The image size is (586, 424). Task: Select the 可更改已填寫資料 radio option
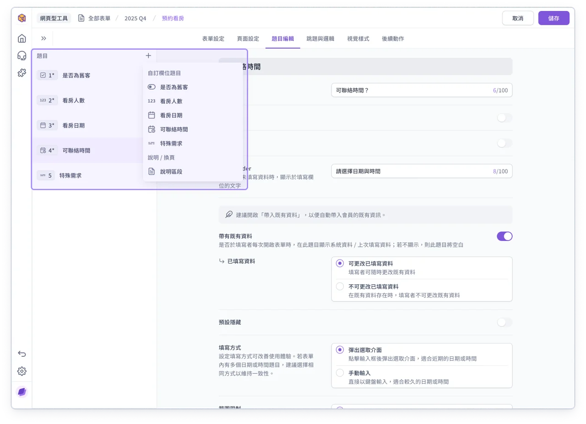[x=340, y=263]
